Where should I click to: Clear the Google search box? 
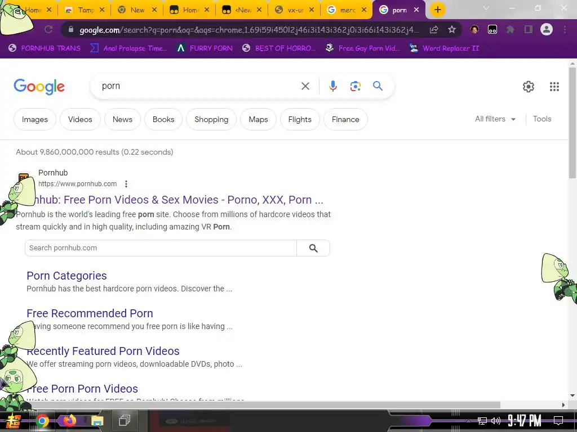coord(305,86)
